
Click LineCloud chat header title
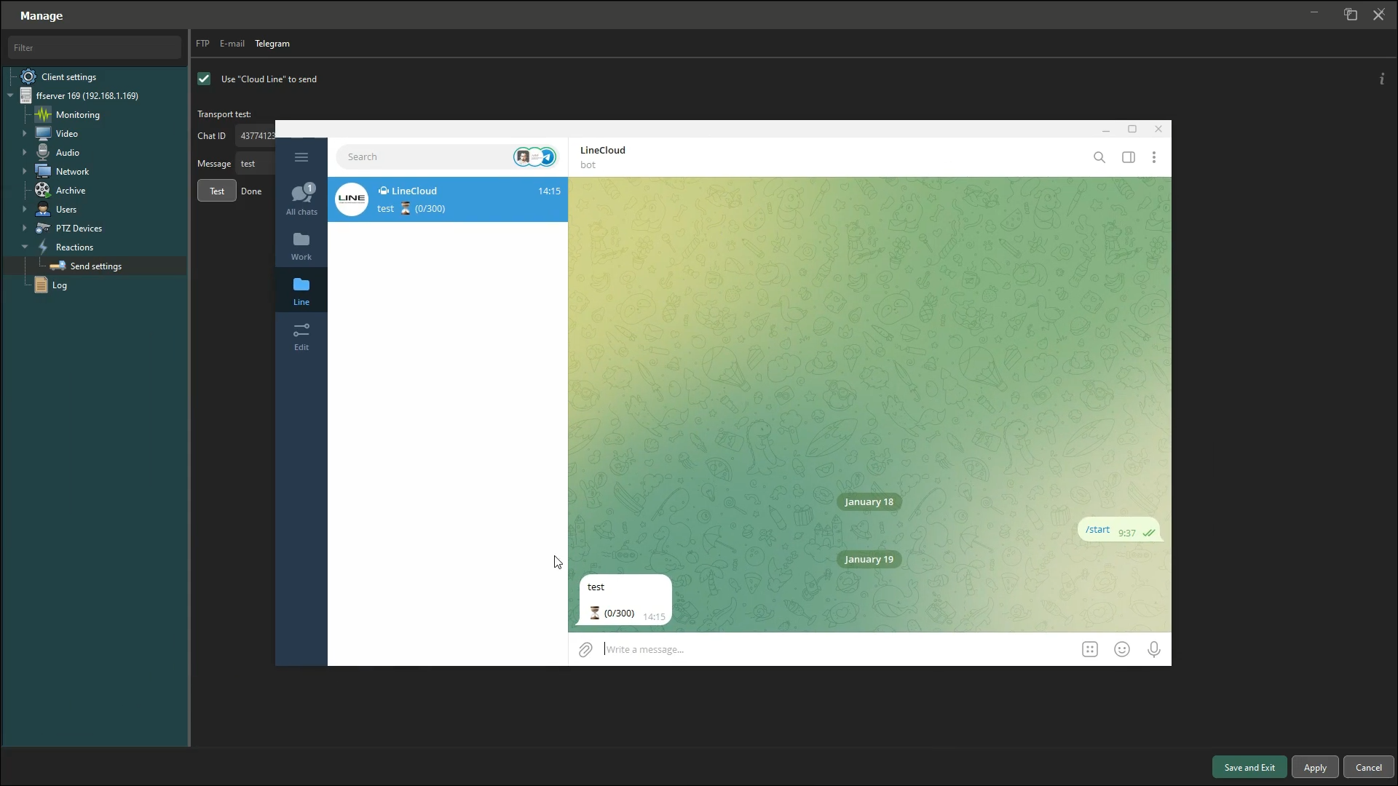tap(603, 150)
